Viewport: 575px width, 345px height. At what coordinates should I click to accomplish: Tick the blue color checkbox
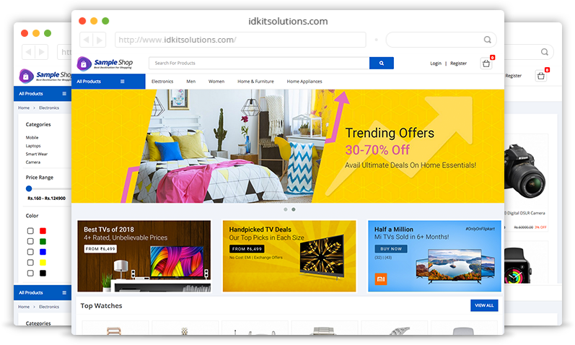click(x=30, y=252)
